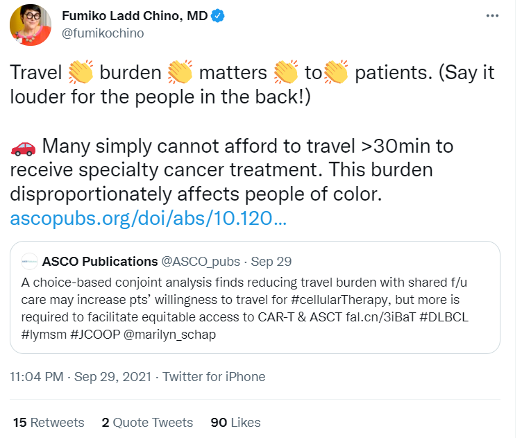Open the Twitter for iPhone source link

click(x=213, y=377)
